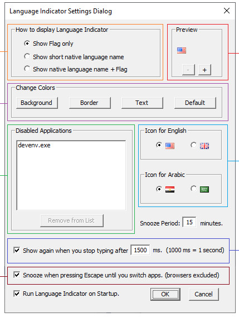Open the Border color picker
239x317 pixels.
coord(90,103)
